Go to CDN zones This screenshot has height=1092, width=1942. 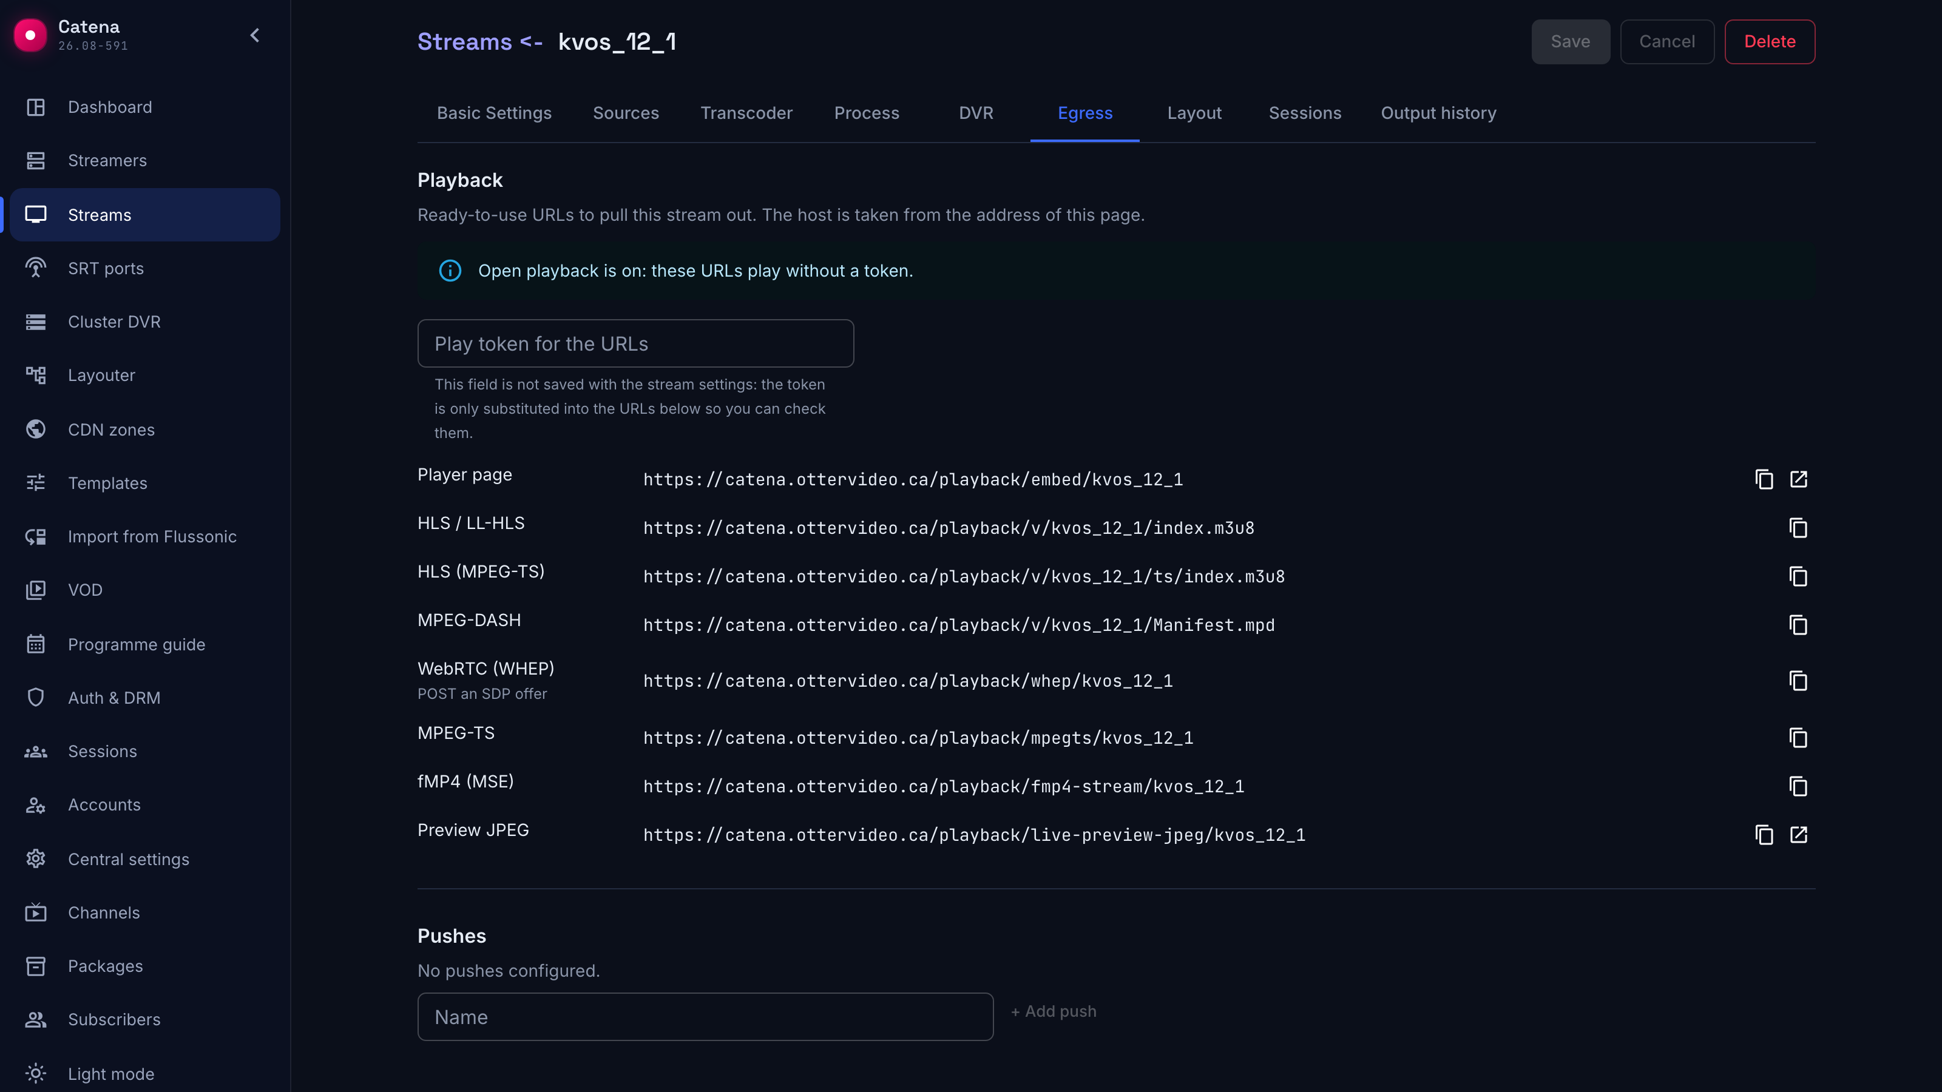[145, 430]
